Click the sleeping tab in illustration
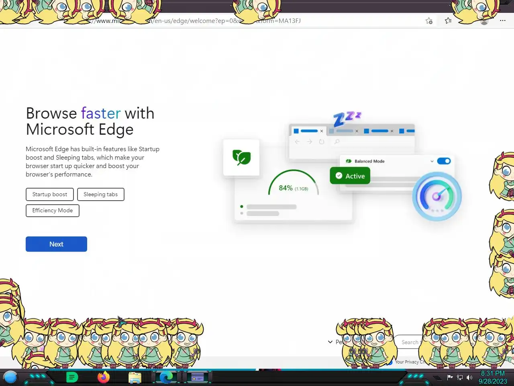Screen dimensions: 514x386 tap(344, 131)
